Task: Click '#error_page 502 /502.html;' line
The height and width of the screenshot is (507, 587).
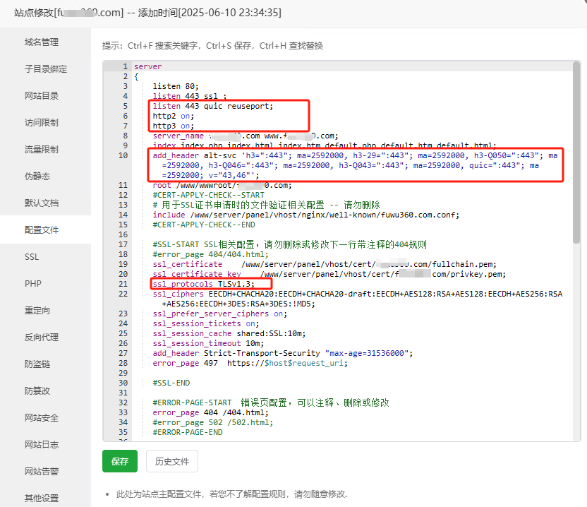Action: (212, 422)
